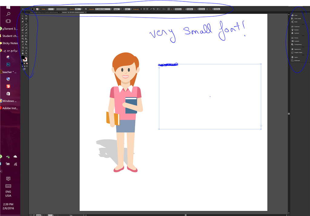The height and width of the screenshot is (216, 310).
Task: Pick the Zoom tool in the toolbox
Action: 26,53
